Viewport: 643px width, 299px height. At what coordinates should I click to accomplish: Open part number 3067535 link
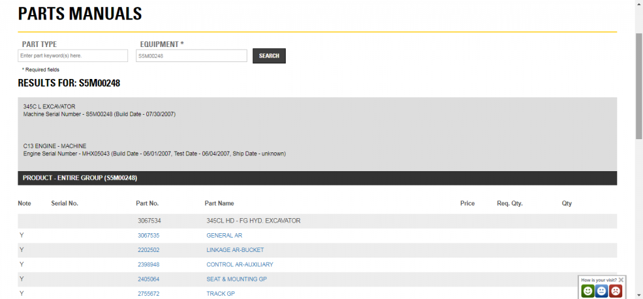148,236
